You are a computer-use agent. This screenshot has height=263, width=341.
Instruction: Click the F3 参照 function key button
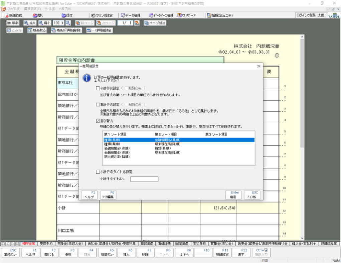click(68, 252)
